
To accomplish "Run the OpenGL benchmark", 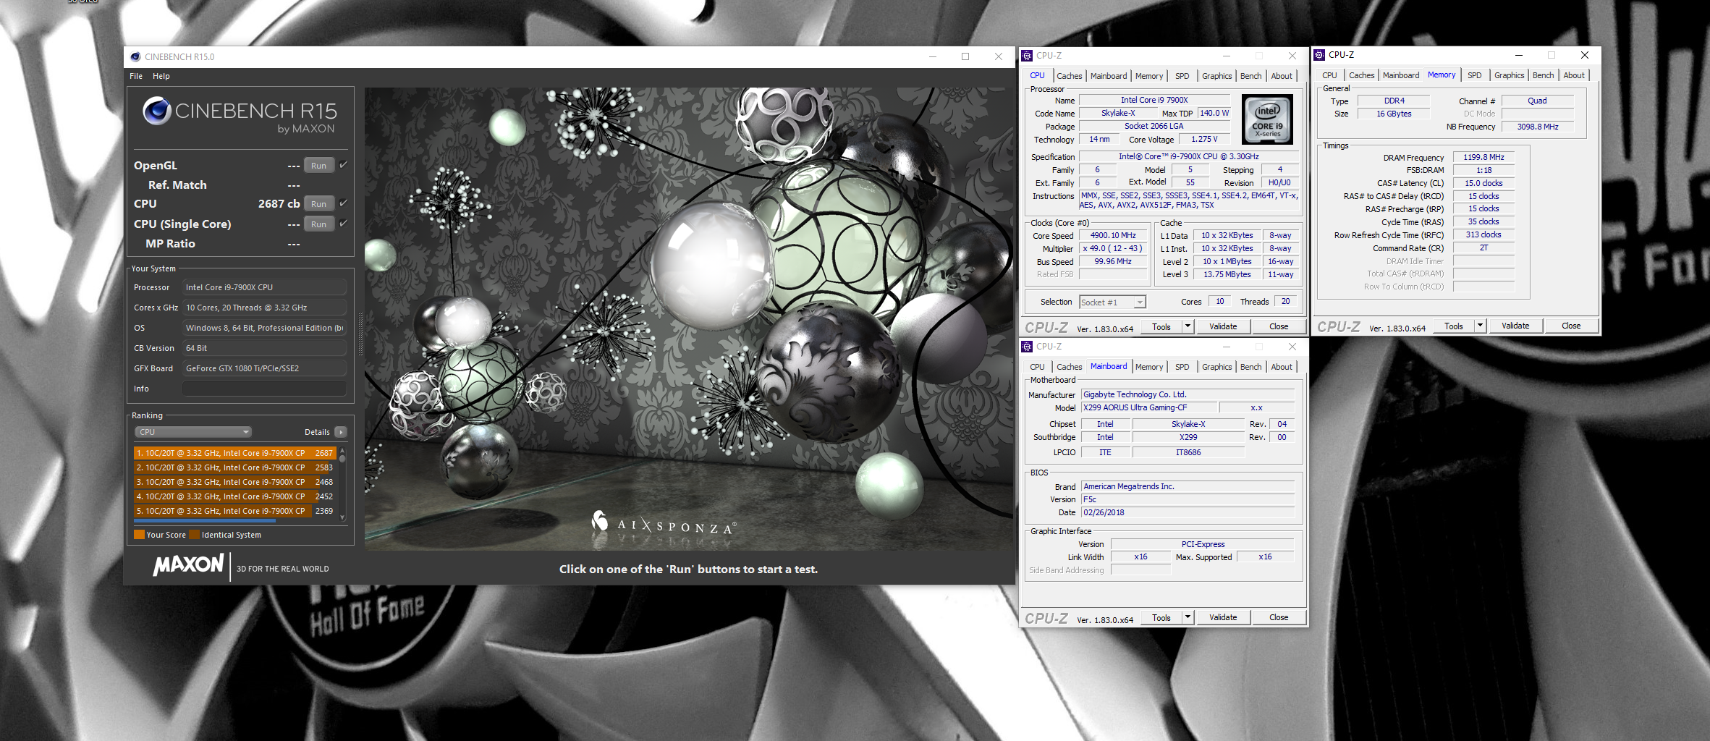I will click(318, 166).
